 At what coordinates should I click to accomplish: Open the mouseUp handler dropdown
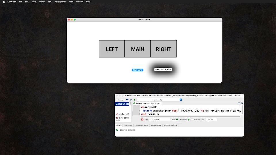click(x=160, y=100)
